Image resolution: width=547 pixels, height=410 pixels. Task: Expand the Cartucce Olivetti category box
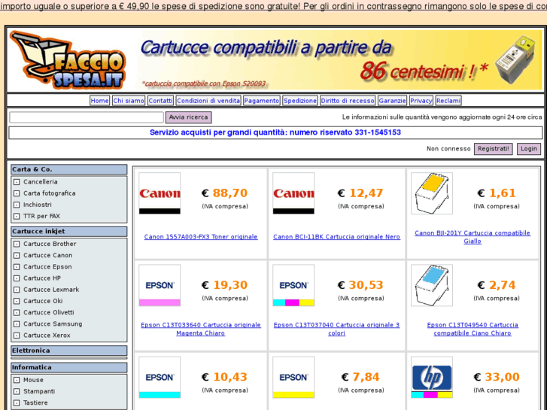(x=17, y=313)
